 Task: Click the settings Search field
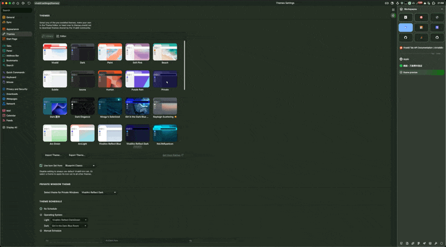coord(17,10)
